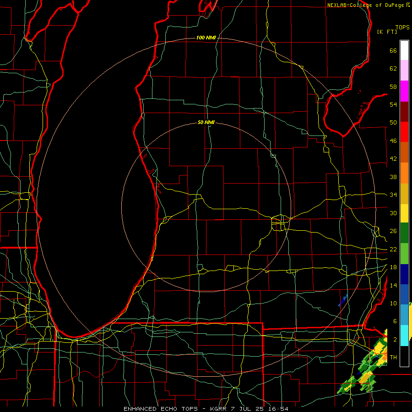Click the legend value 54
The width and height of the screenshot is (412, 412).
(393, 104)
